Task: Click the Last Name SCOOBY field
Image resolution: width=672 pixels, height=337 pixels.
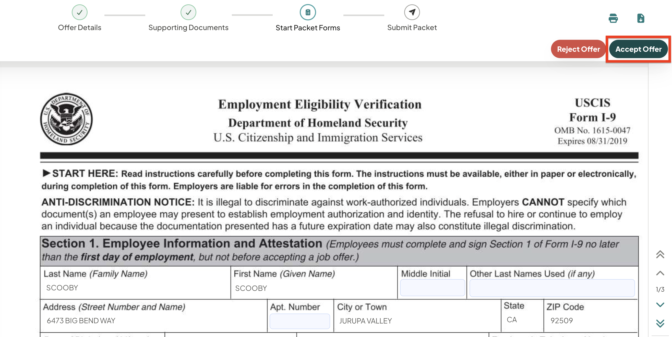Action: [x=136, y=288]
